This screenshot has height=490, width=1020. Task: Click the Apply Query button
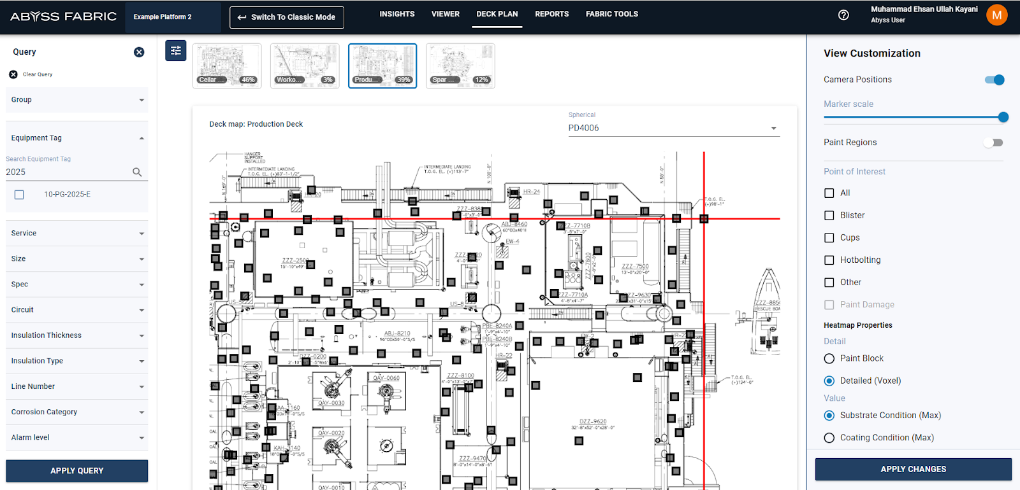point(77,471)
